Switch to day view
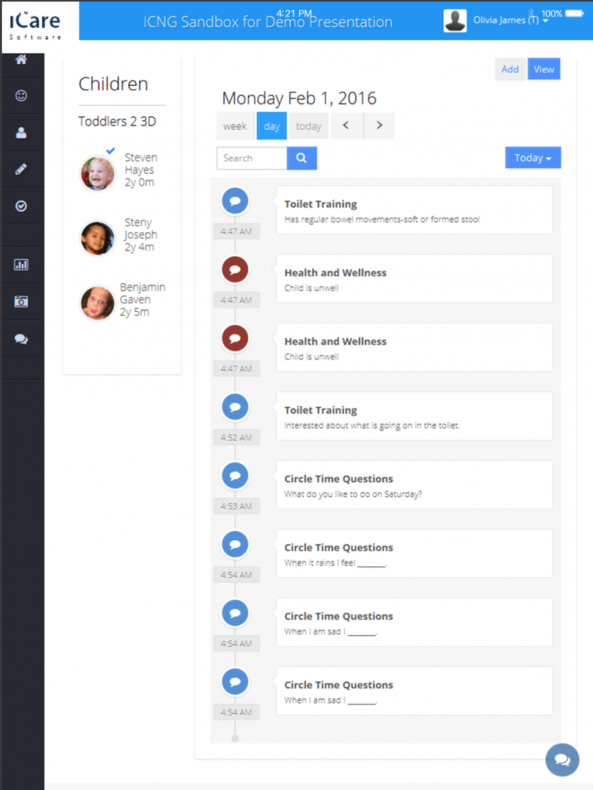Viewport: 593px width, 790px height. tap(271, 126)
